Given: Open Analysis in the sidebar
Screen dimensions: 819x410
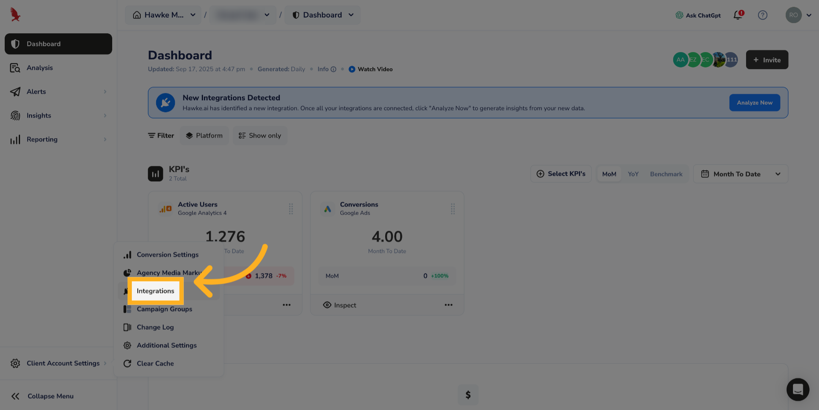Looking at the screenshot, I should pyautogui.click(x=58, y=68).
